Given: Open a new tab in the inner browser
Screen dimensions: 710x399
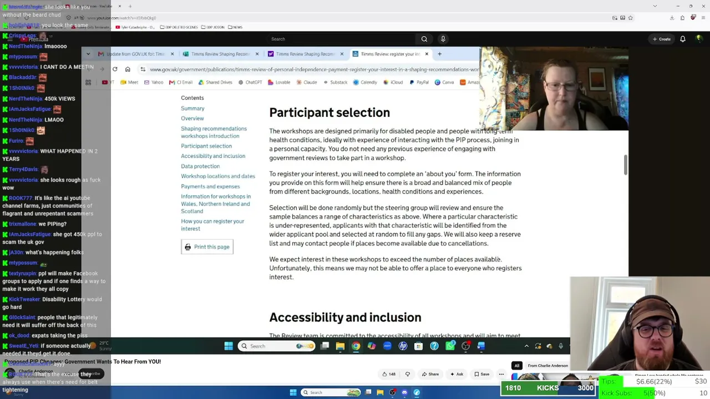Looking at the screenshot, I should (439, 54).
